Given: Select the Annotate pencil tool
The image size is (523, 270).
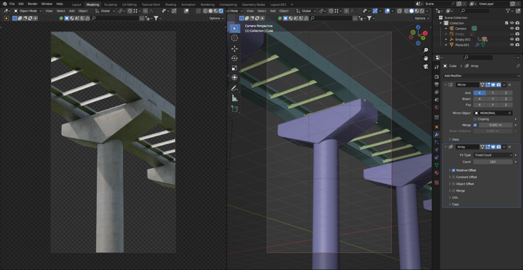Looking at the screenshot, I should [235, 88].
